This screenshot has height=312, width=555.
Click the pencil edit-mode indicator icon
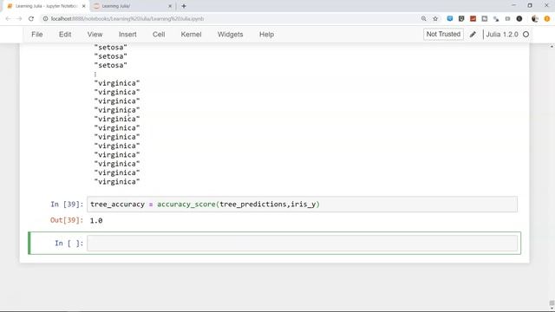tap(473, 35)
